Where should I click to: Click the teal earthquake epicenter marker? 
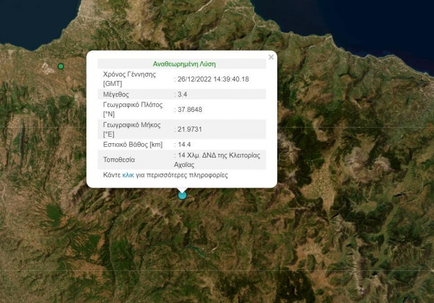tap(182, 195)
